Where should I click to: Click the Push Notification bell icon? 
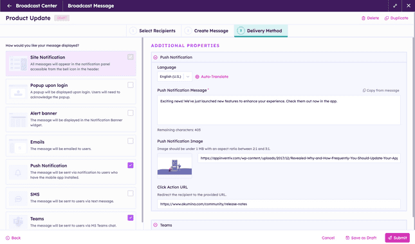point(18,173)
